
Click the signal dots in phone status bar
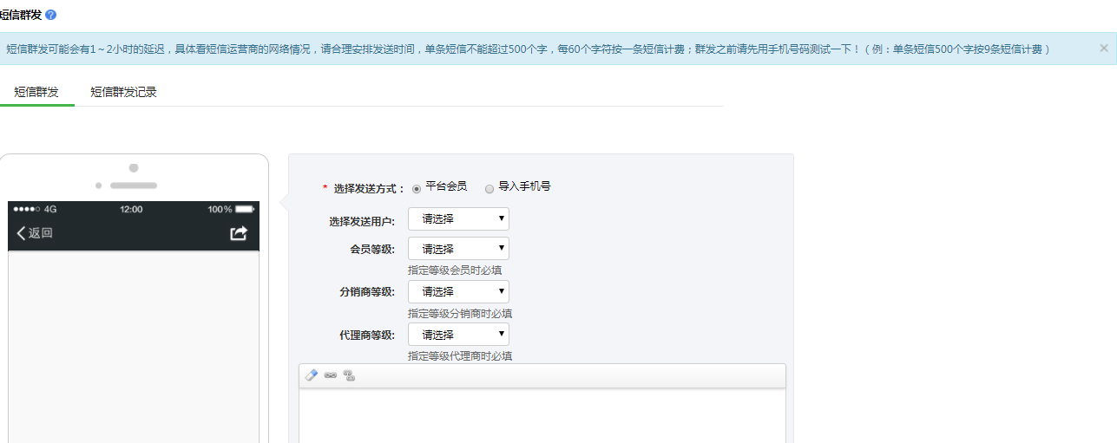coord(27,210)
